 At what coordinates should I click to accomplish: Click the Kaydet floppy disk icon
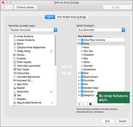click(15, 88)
